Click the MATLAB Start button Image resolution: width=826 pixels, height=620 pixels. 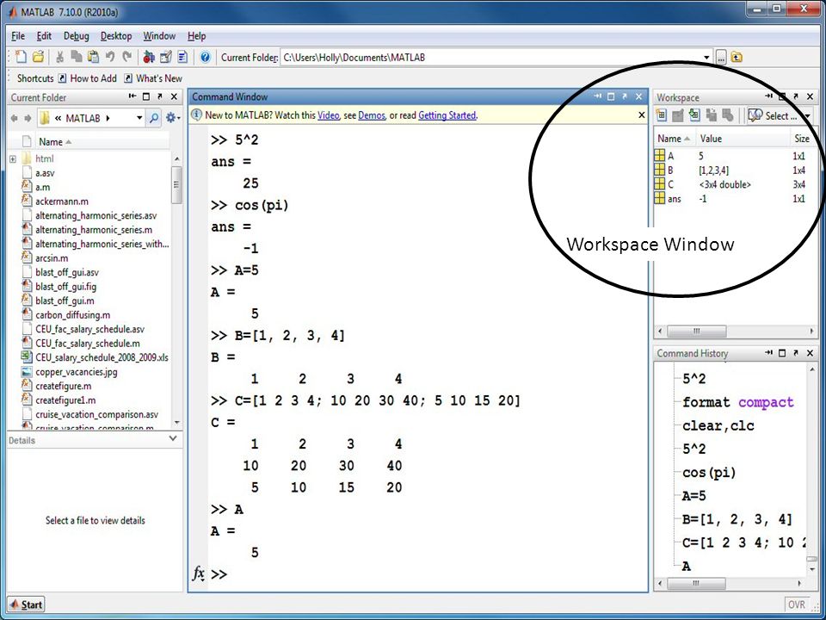(x=25, y=604)
